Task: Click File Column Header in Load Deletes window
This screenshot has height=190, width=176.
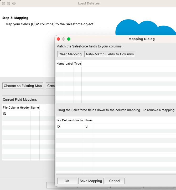Action: pyautogui.click(x=16, y=108)
